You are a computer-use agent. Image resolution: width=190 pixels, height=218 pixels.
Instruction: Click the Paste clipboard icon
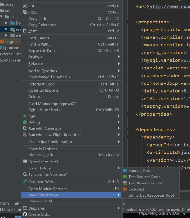click(x=25, y=31)
